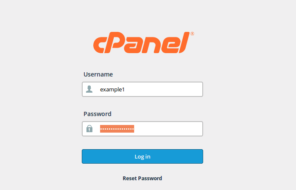This screenshot has height=190, width=296.
Task: Click the Username label
Action: click(x=98, y=74)
